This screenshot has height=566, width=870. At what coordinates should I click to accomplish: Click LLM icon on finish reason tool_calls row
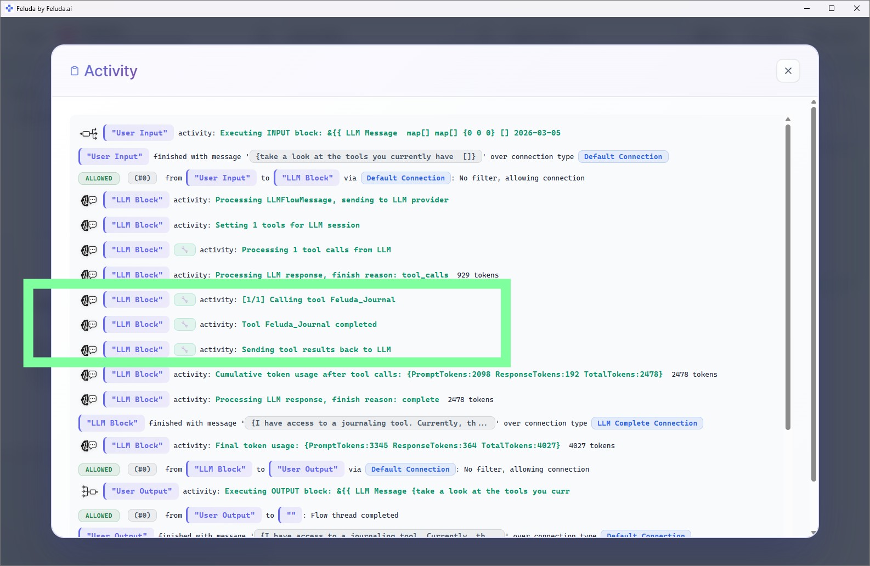point(89,275)
